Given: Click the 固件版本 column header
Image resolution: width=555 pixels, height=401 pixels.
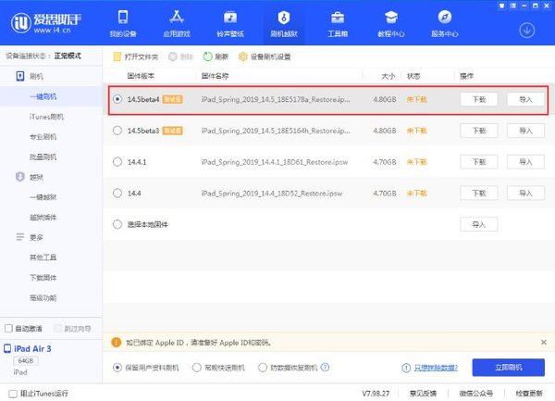Looking at the screenshot, I should pyautogui.click(x=141, y=76).
